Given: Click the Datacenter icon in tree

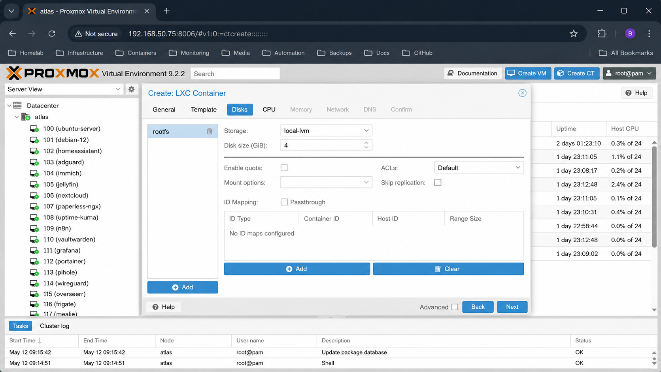Looking at the screenshot, I should click(17, 106).
